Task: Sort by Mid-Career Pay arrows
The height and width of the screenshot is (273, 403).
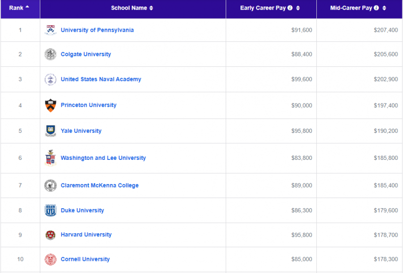Action: point(384,8)
